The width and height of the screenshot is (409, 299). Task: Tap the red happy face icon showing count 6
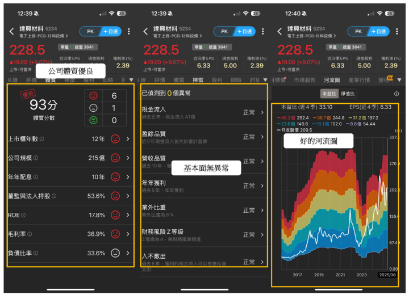coord(93,95)
